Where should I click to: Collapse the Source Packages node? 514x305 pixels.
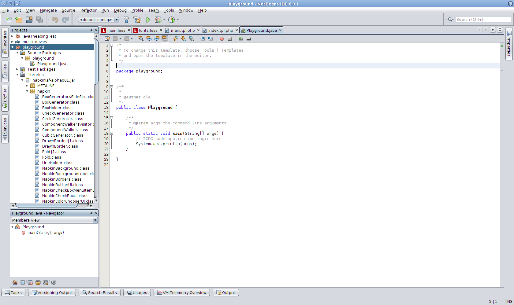coord(17,53)
